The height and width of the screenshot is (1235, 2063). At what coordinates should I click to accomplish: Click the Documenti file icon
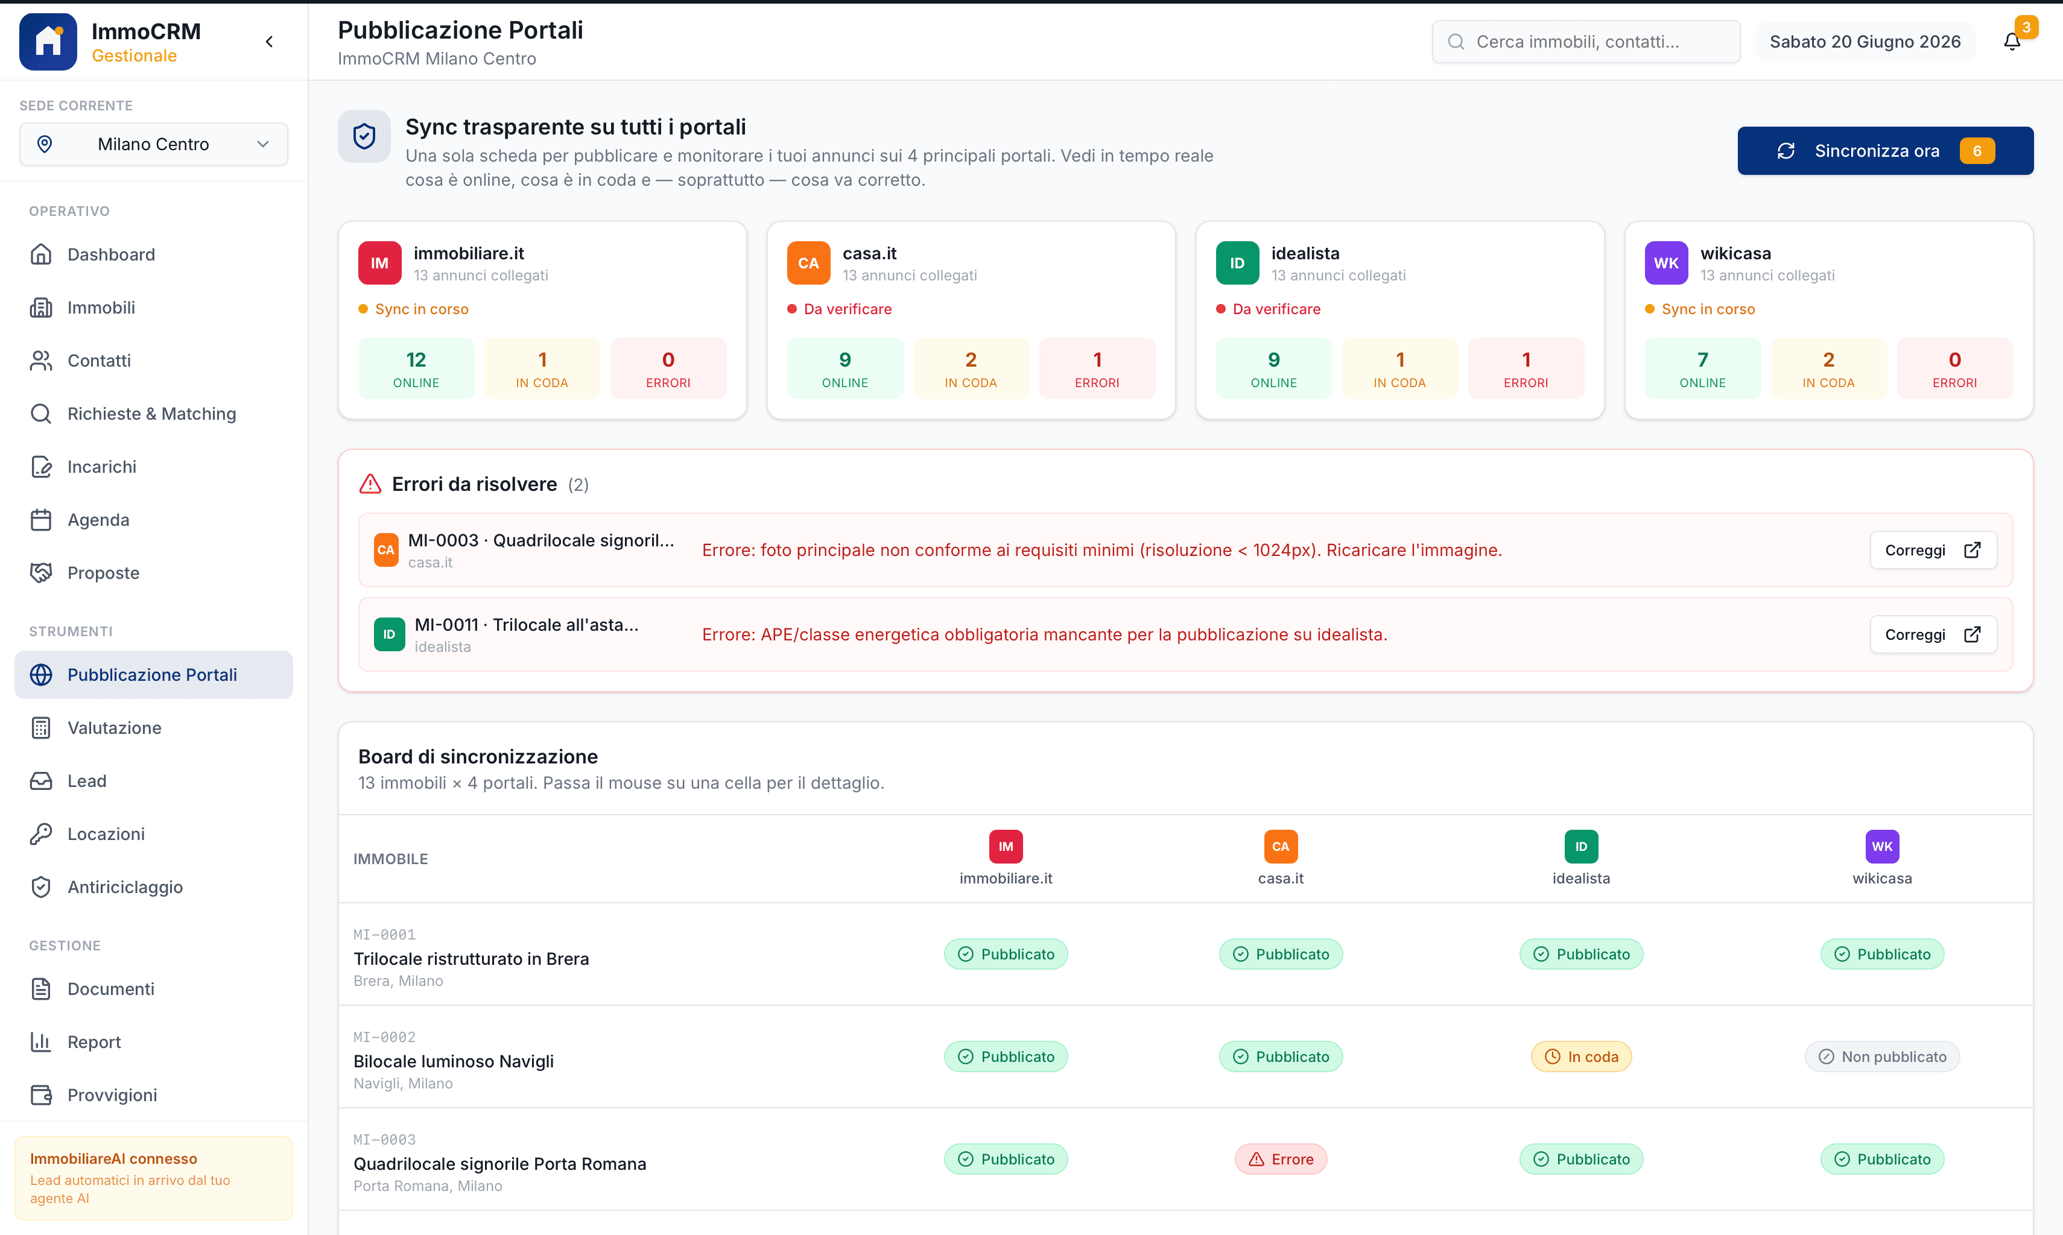click(x=41, y=989)
